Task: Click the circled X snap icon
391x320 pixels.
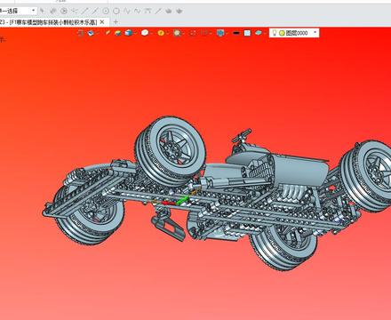Action: click(64, 11)
